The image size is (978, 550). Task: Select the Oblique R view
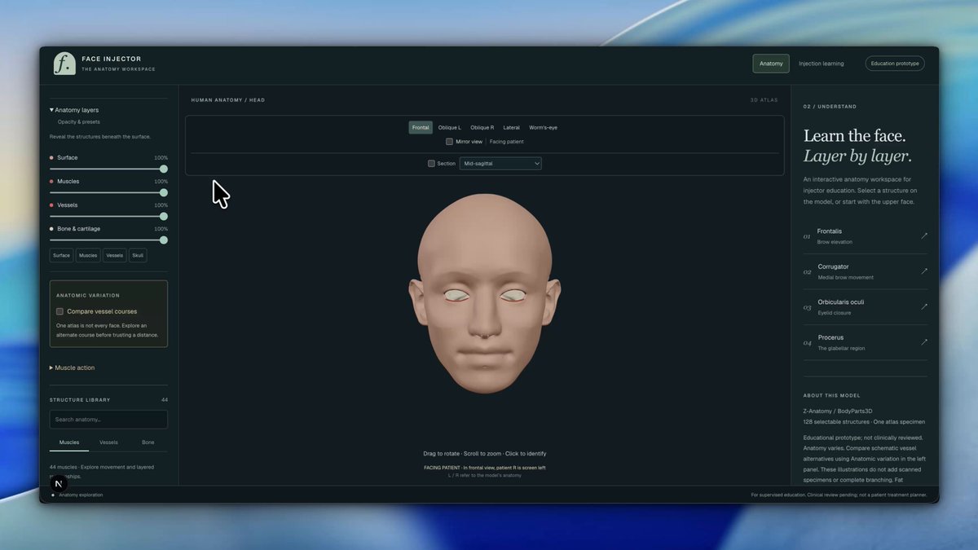pos(482,127)
